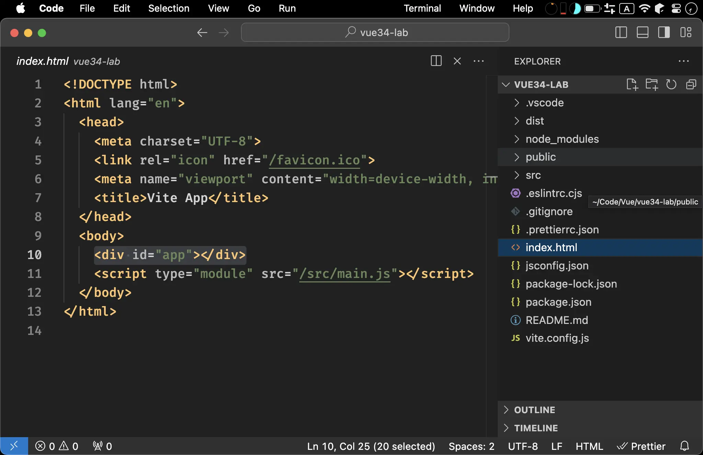Expand the node_modules folder

[x=600, y=139]
